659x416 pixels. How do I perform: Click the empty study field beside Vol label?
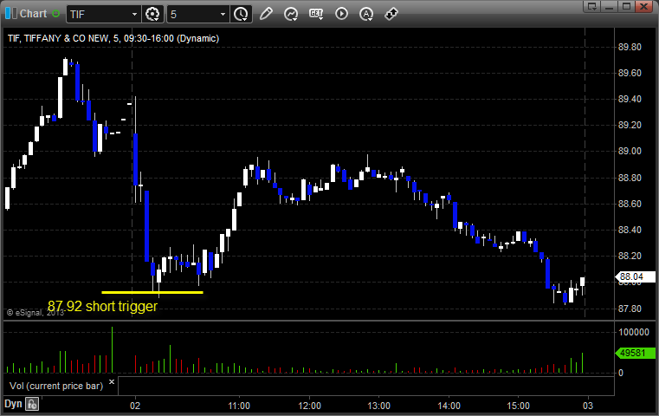click(365, 386)
